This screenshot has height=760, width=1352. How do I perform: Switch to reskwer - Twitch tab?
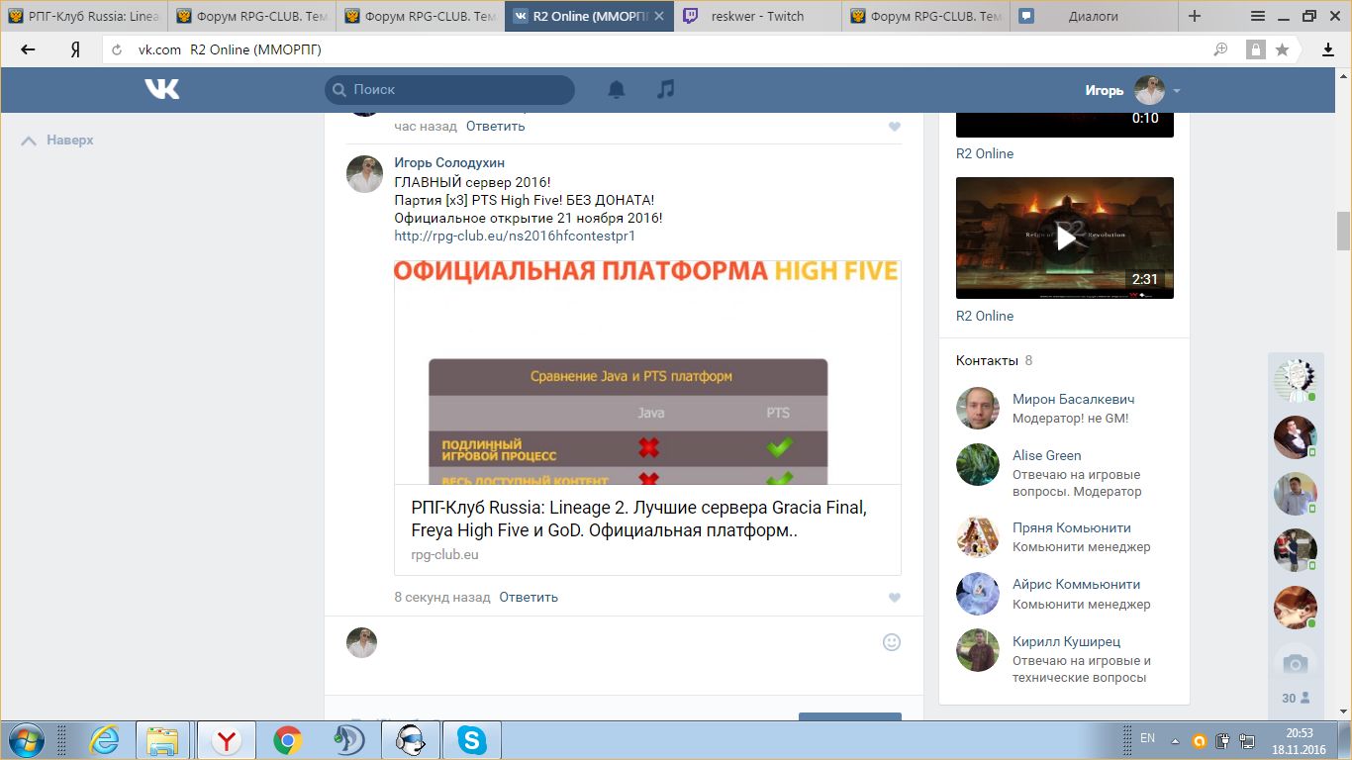[757, 16]
